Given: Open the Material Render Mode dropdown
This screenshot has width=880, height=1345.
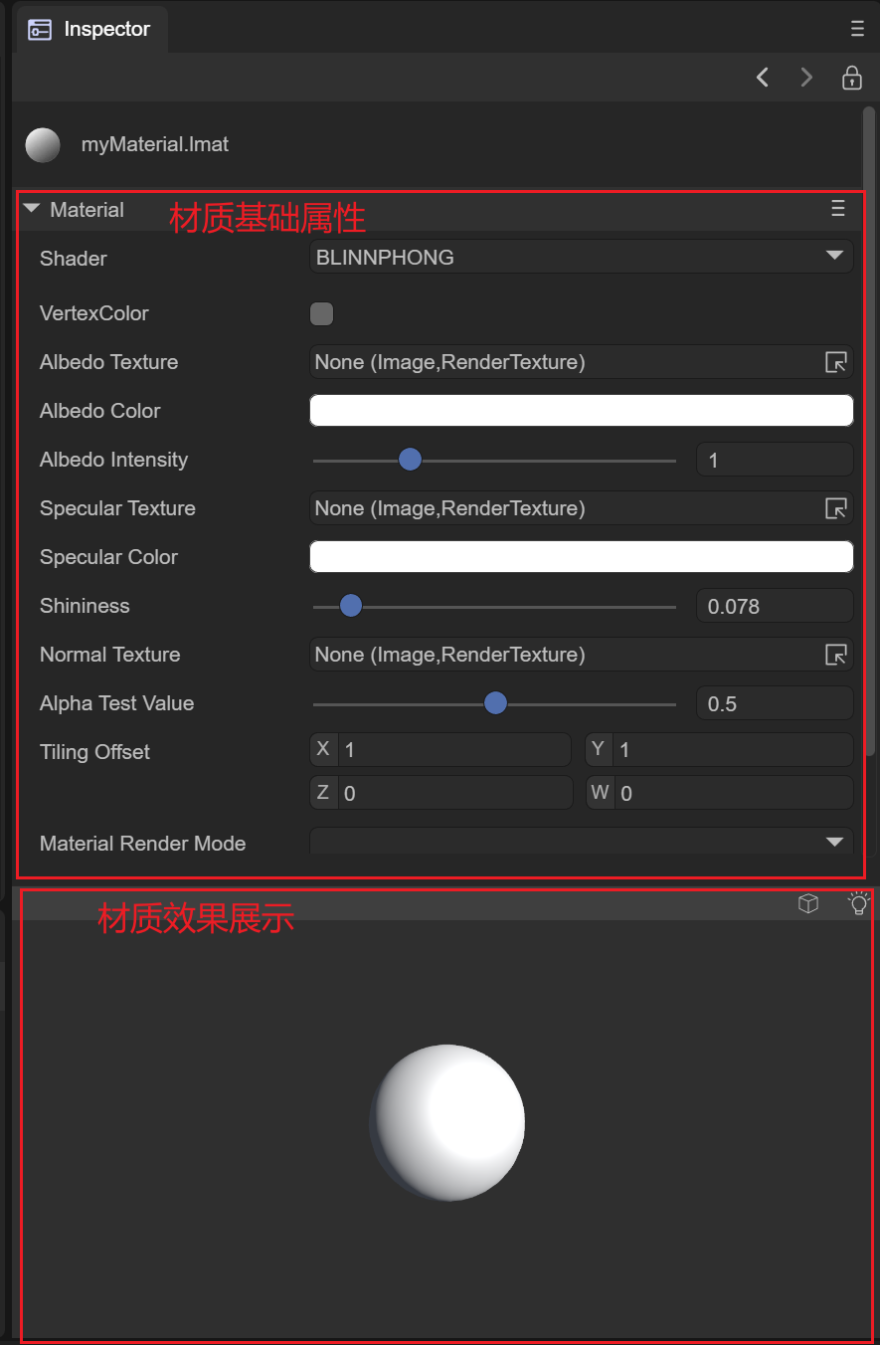Looking at the screenshot, I should tap(581, 842).
